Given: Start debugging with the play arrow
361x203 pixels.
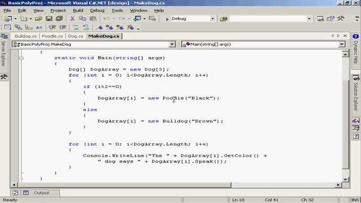Looking at the screenshot, I should click(167, 19).
